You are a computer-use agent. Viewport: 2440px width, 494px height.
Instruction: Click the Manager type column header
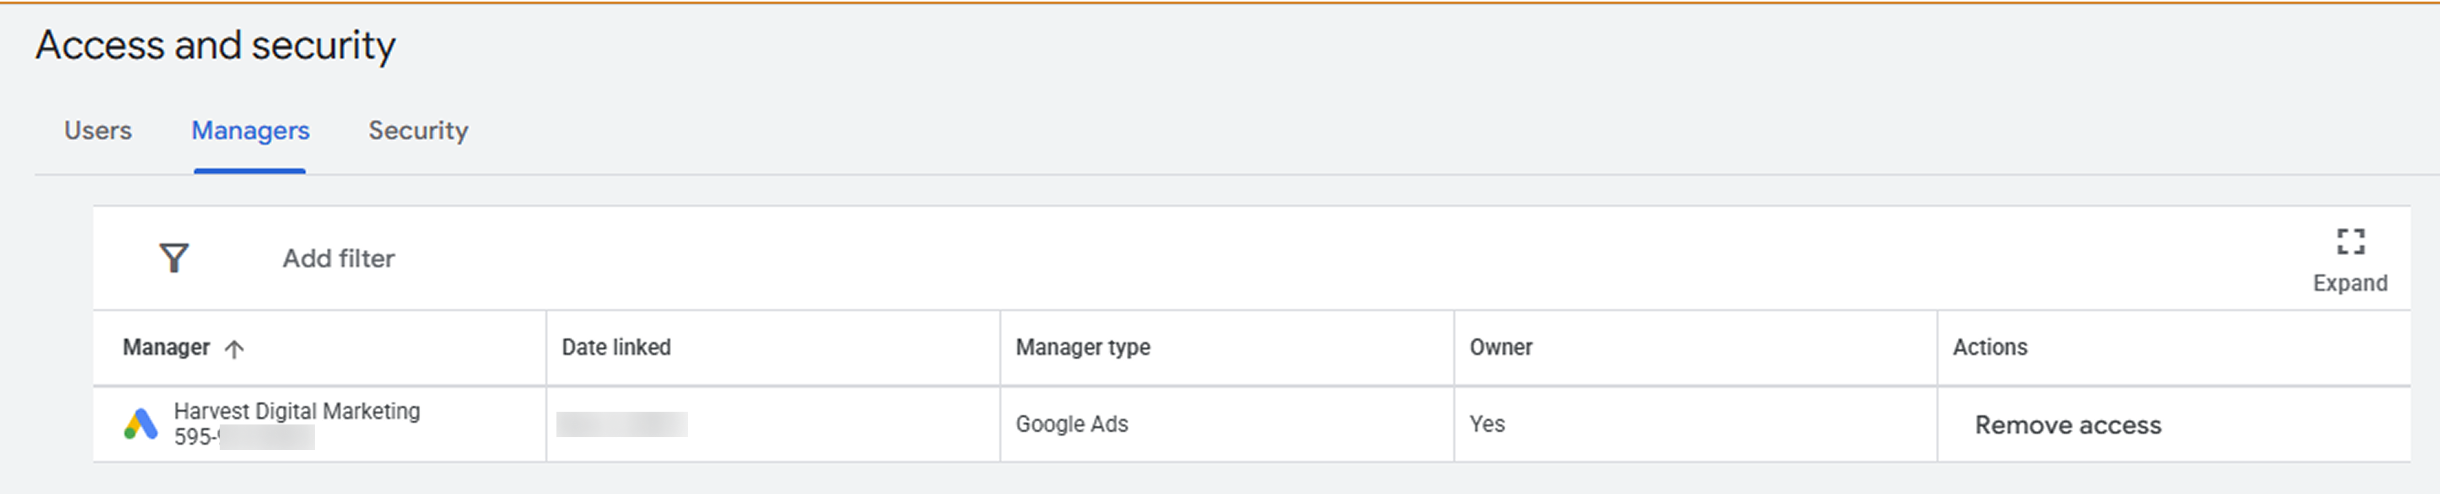1083,347
